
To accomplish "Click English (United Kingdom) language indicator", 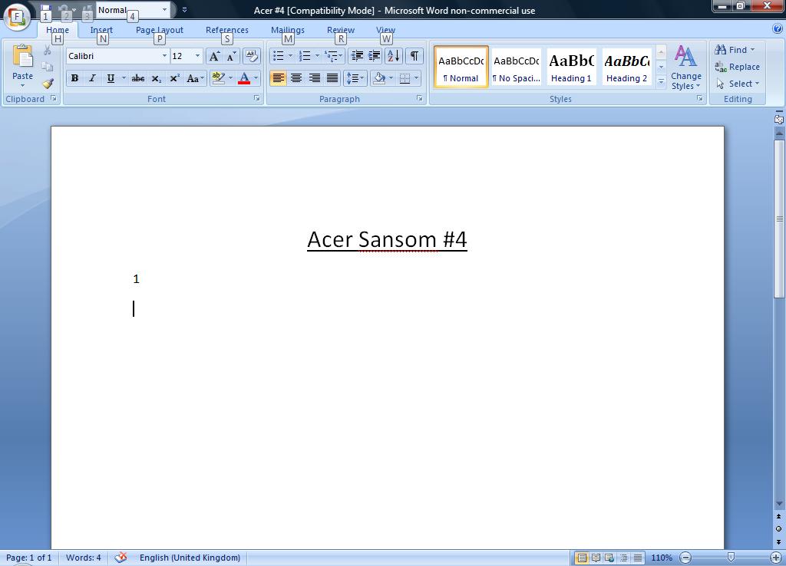I will point(190,558).
